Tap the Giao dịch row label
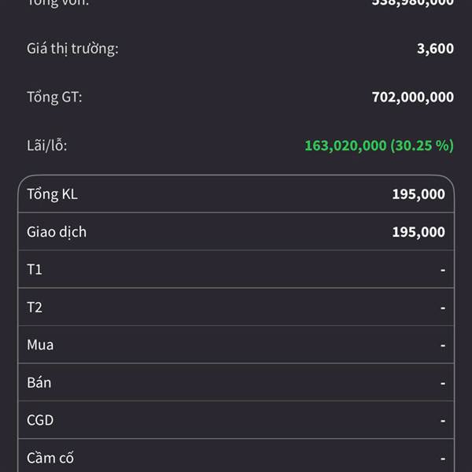This screenshot has height=472, width=472. pos(57,232)
